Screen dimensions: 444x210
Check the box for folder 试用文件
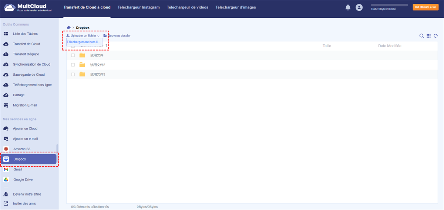point(73,55)
